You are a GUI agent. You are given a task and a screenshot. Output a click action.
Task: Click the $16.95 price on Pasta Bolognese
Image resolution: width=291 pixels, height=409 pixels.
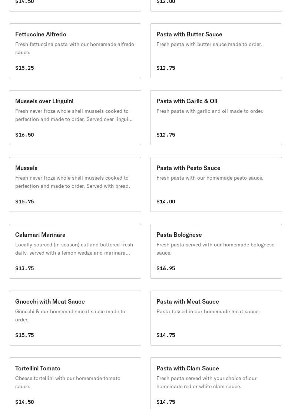click(166, 268)
